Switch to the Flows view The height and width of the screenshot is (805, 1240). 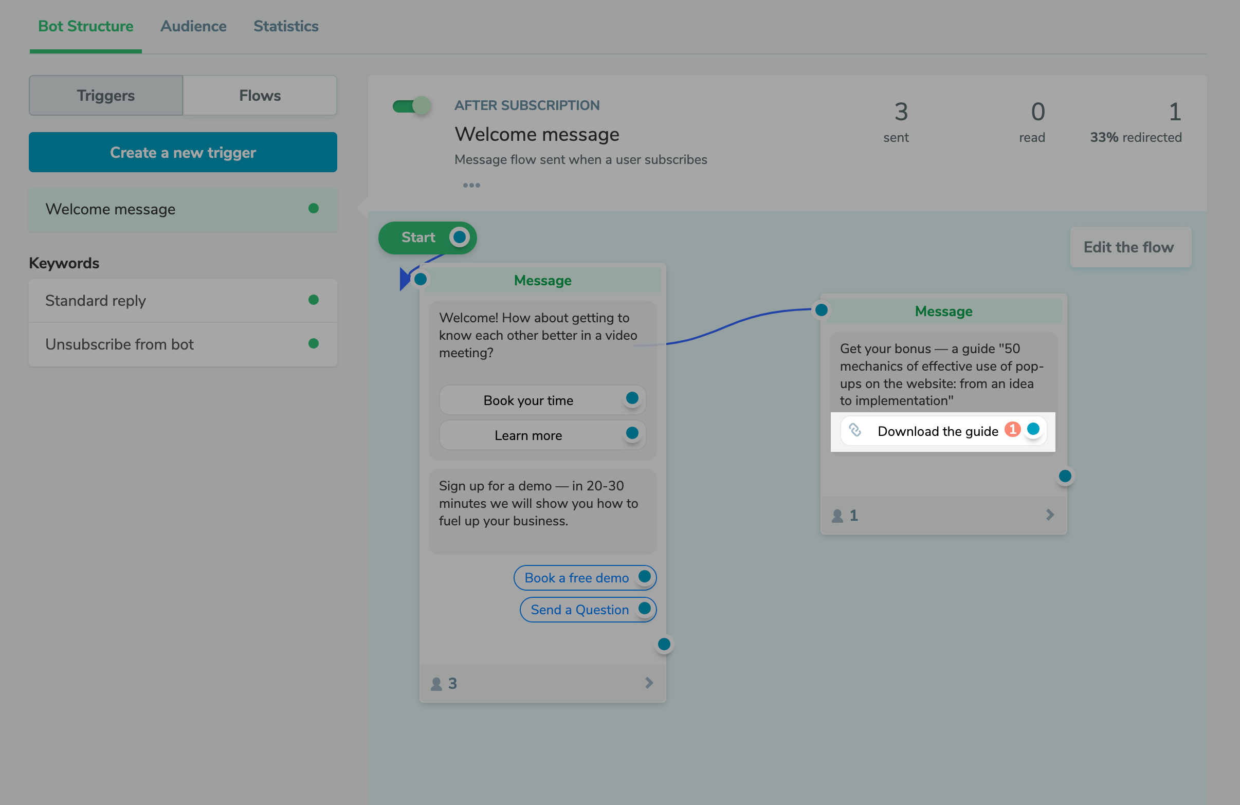(260, 95)
